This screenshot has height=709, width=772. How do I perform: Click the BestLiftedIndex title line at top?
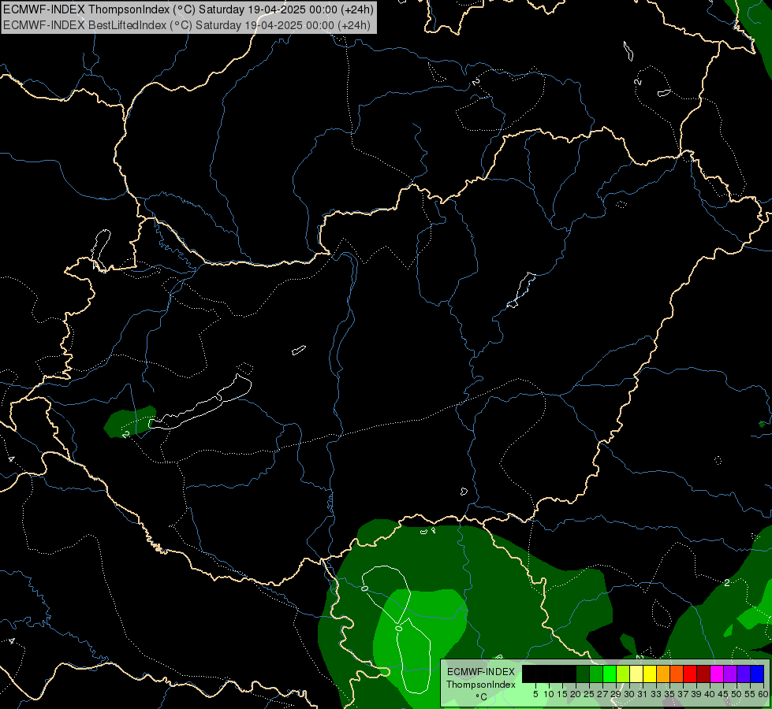(x=187, y=24)
